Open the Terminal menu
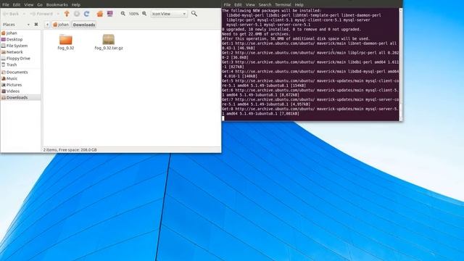464x261 pixels. tap(283, 5)
